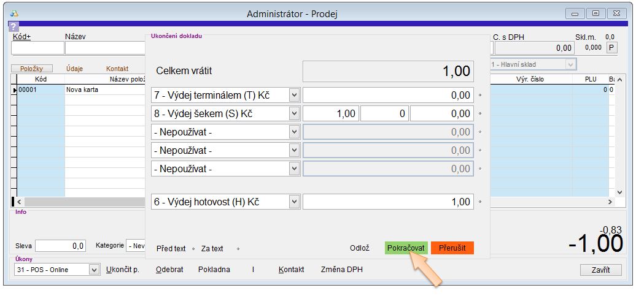636x296 pixels.
Task: Click the Odlož link
Action: 359,248
